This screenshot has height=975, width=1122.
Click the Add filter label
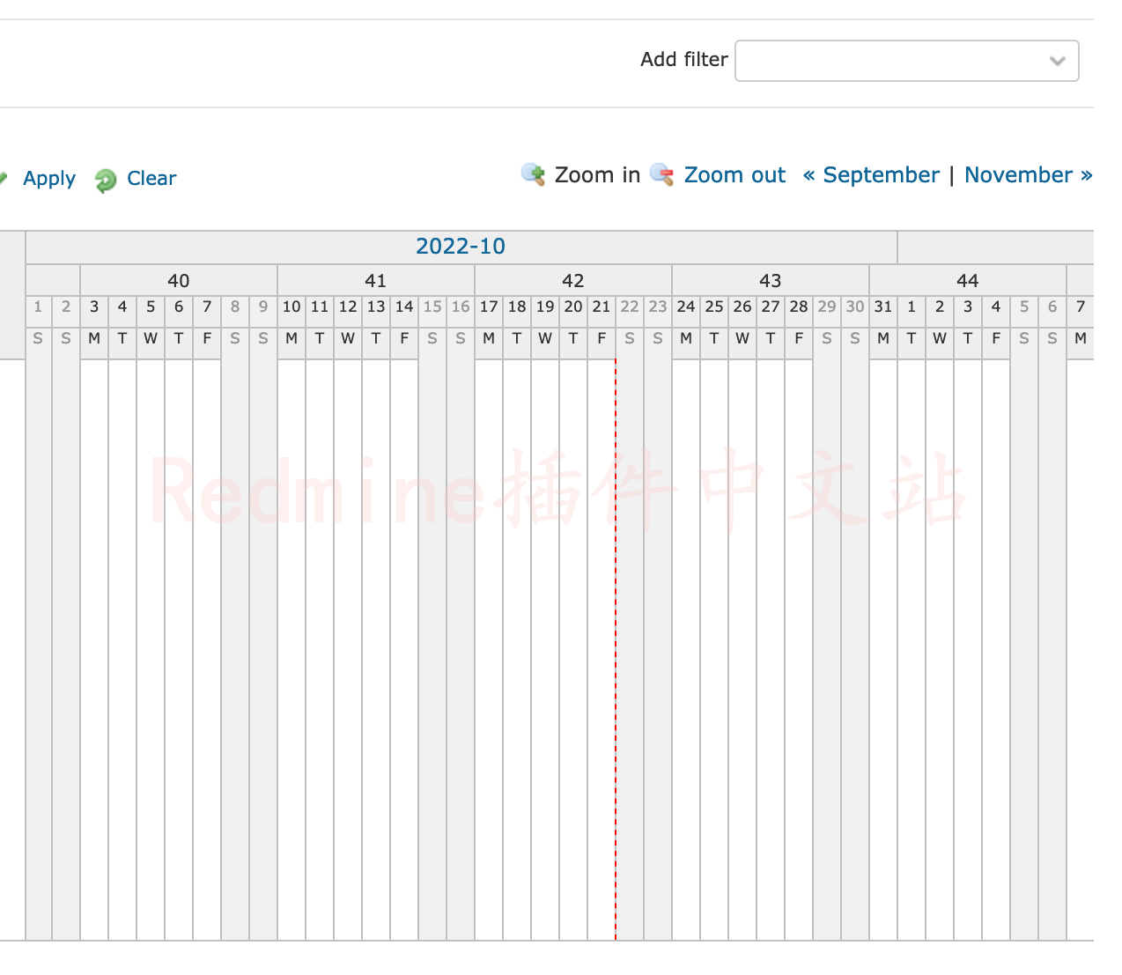coord(684,59)
